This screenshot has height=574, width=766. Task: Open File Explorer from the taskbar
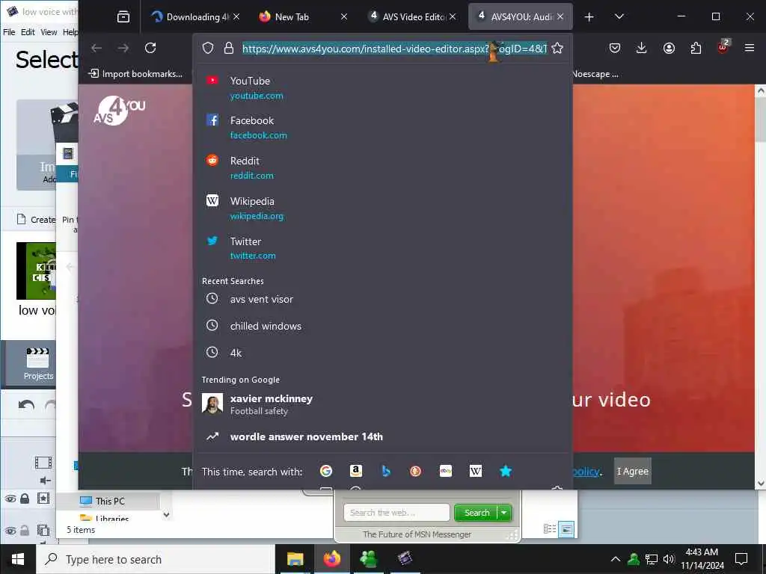coord(295,559)
